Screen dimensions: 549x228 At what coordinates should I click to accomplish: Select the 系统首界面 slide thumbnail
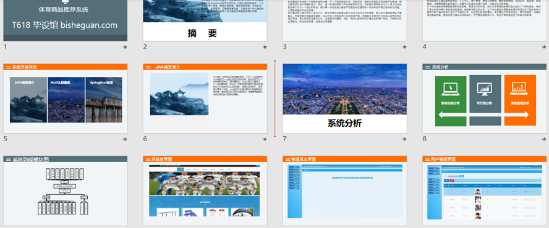point(205,190)
